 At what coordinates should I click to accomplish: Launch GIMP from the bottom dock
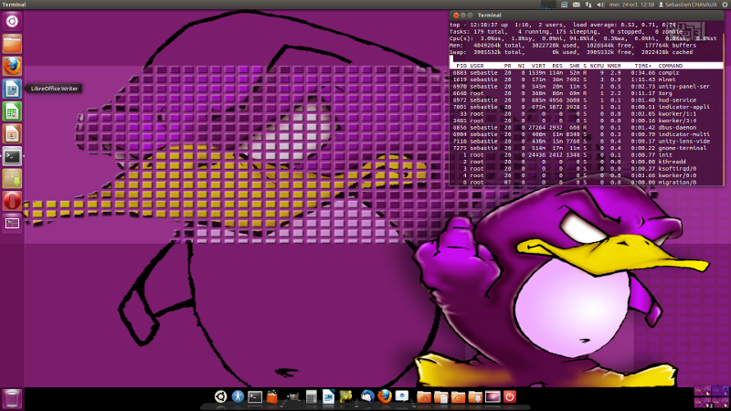click(292, 396)
